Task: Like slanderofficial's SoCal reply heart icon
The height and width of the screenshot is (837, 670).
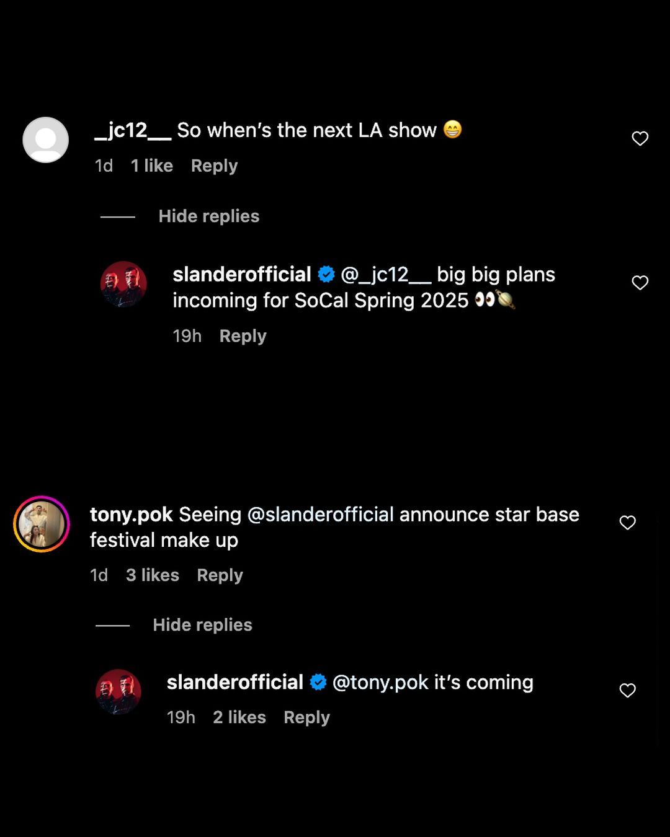Action: 640,283
